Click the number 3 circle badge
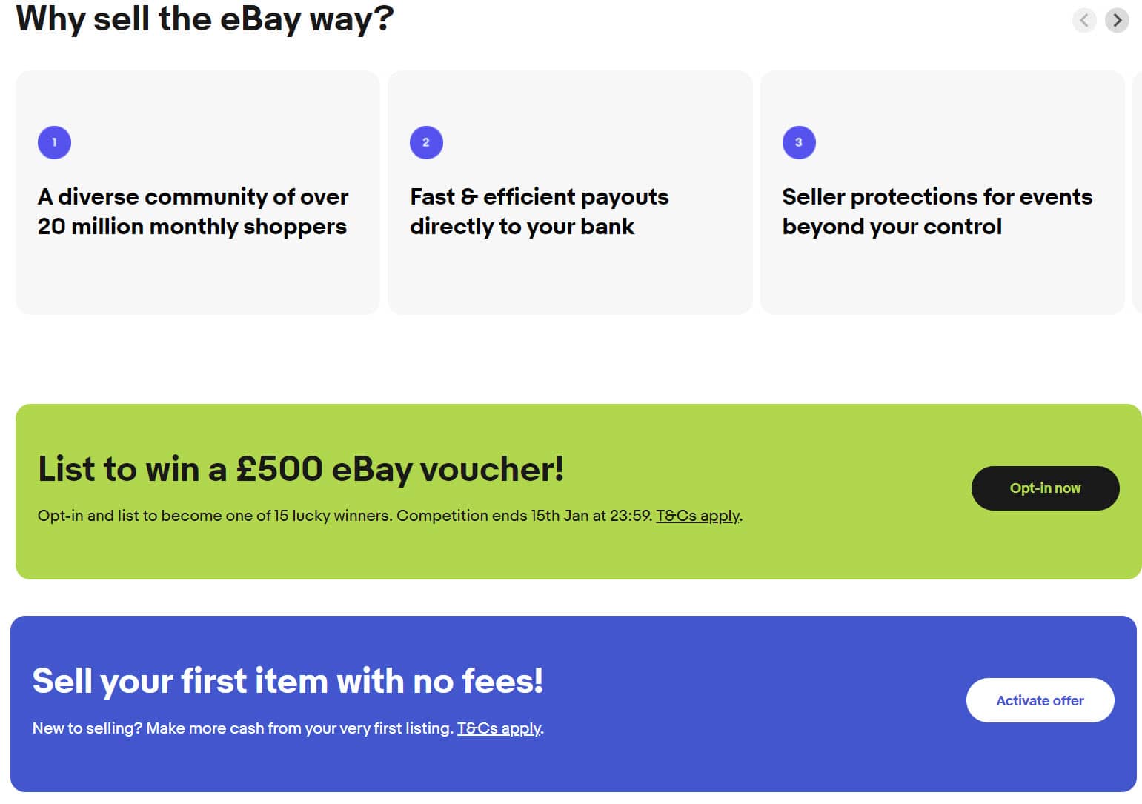The image size is (1142, 804). click(799, 142)
